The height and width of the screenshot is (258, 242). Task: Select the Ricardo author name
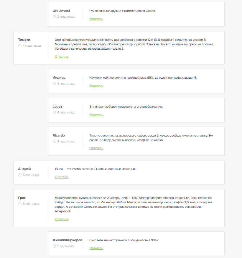pos(59,135)
